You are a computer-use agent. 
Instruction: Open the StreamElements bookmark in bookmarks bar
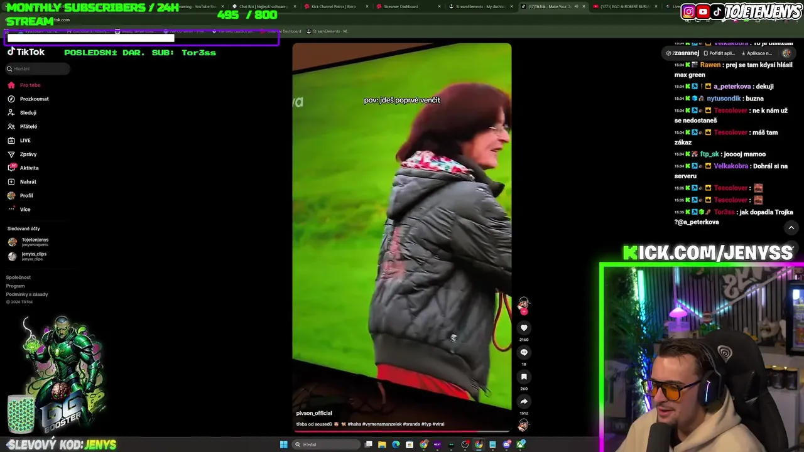point(327,31)
